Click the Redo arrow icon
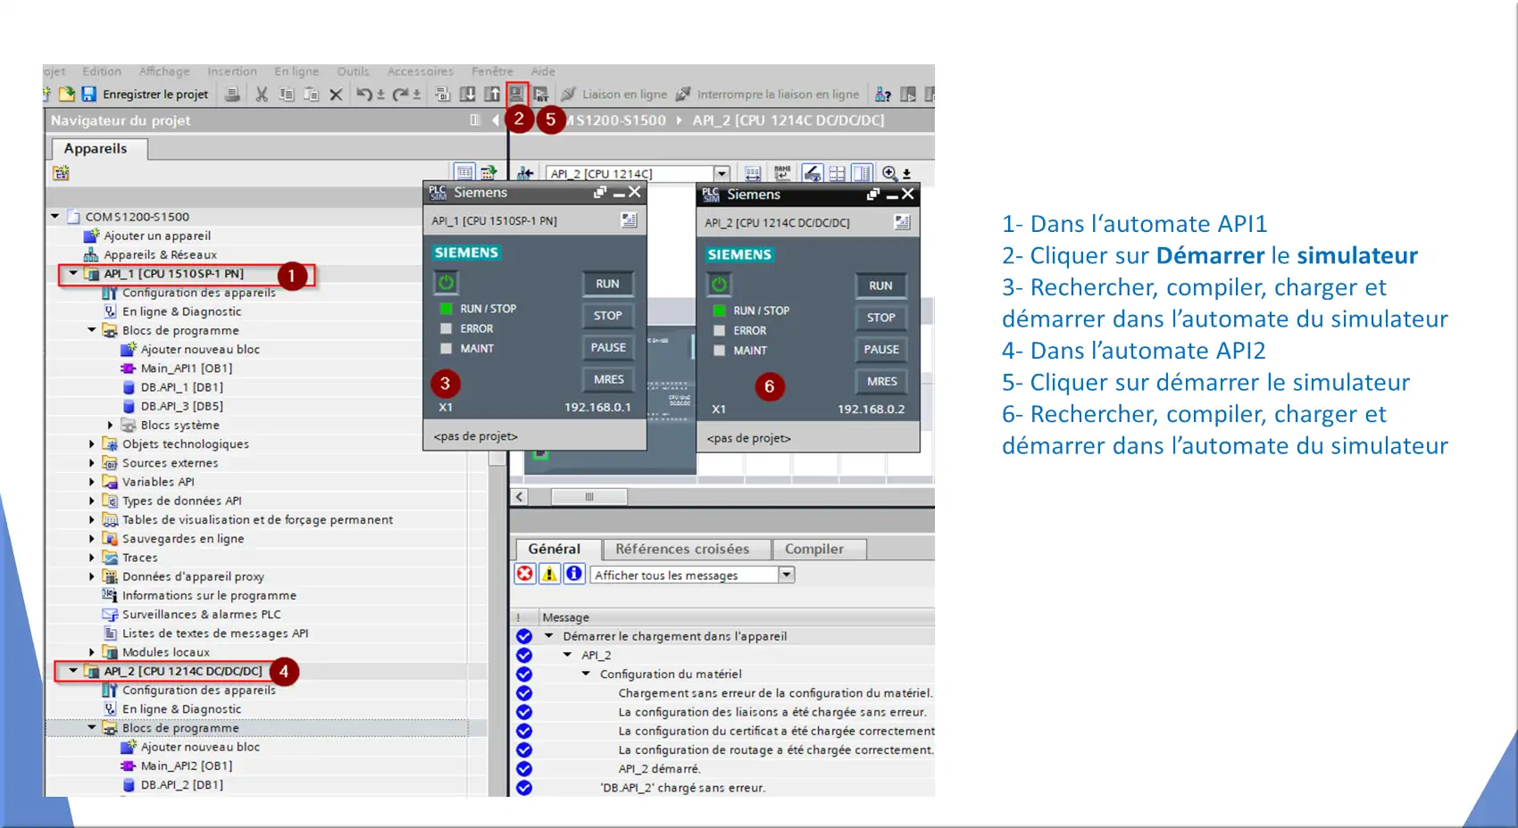 pos(401,94)
